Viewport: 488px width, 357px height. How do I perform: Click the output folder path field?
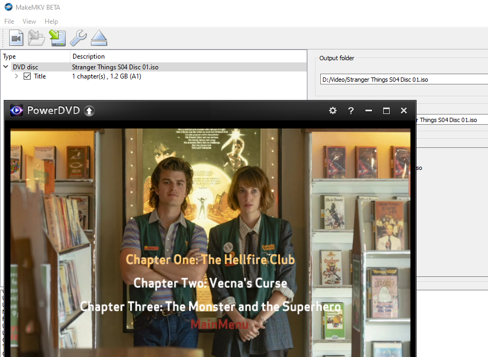click(x=404, y=80)
